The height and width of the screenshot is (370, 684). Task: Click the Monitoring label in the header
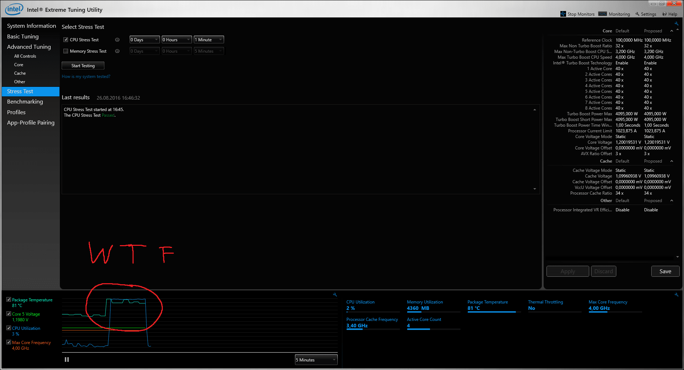tap(619, 14)
